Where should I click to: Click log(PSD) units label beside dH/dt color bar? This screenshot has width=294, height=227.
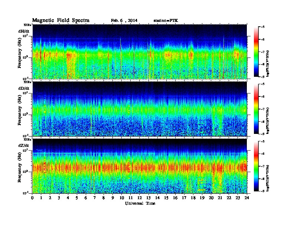point(268,63)
